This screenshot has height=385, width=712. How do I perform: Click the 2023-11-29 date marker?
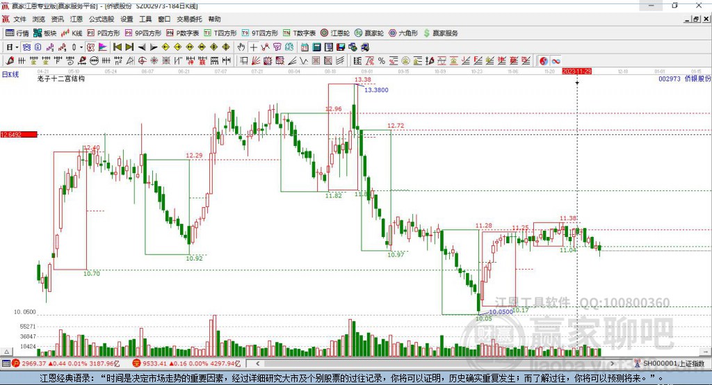pyautogui.click(x=576, y=72)
